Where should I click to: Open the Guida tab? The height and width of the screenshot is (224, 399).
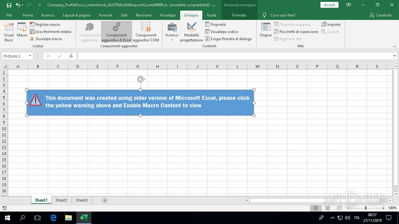[211, 15]
